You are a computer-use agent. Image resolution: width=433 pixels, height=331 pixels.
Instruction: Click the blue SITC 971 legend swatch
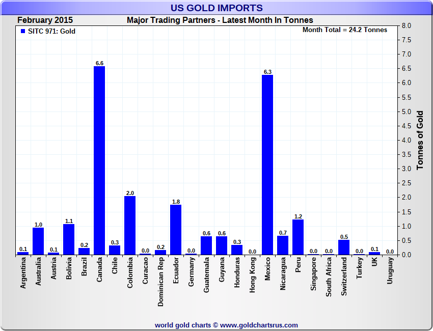(23, 31)
